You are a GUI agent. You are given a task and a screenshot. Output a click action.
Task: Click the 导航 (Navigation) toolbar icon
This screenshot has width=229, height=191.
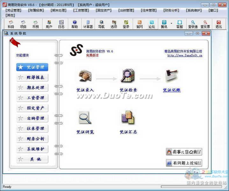tap(101, 24)
